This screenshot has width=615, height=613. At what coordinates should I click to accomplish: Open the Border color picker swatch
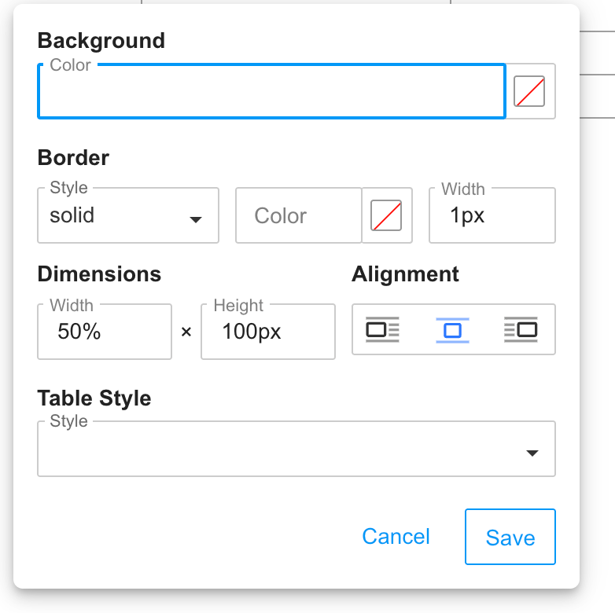tap(387, 215)
